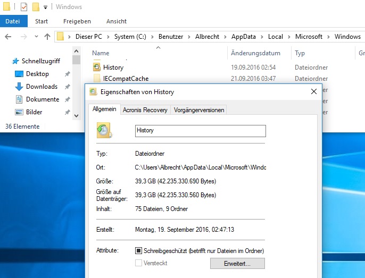The image size is (365, 278).
Task: Select Schnellzugriff star icon in sidebar
Action: click(15, 61)
